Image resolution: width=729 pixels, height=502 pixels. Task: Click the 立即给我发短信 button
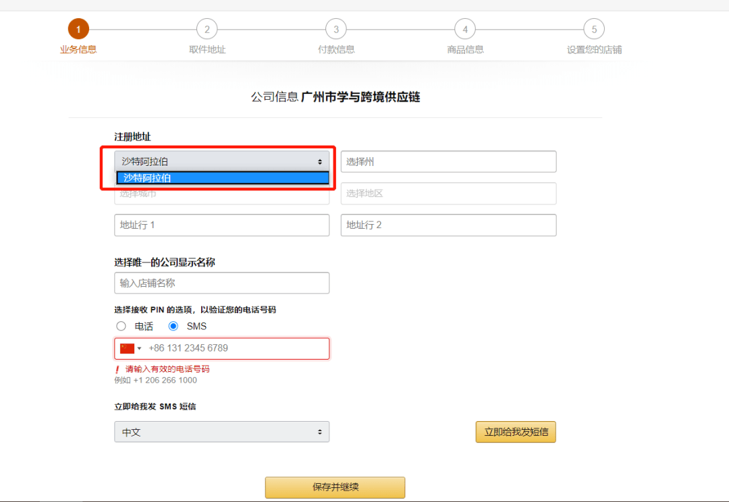pos(516,432)
